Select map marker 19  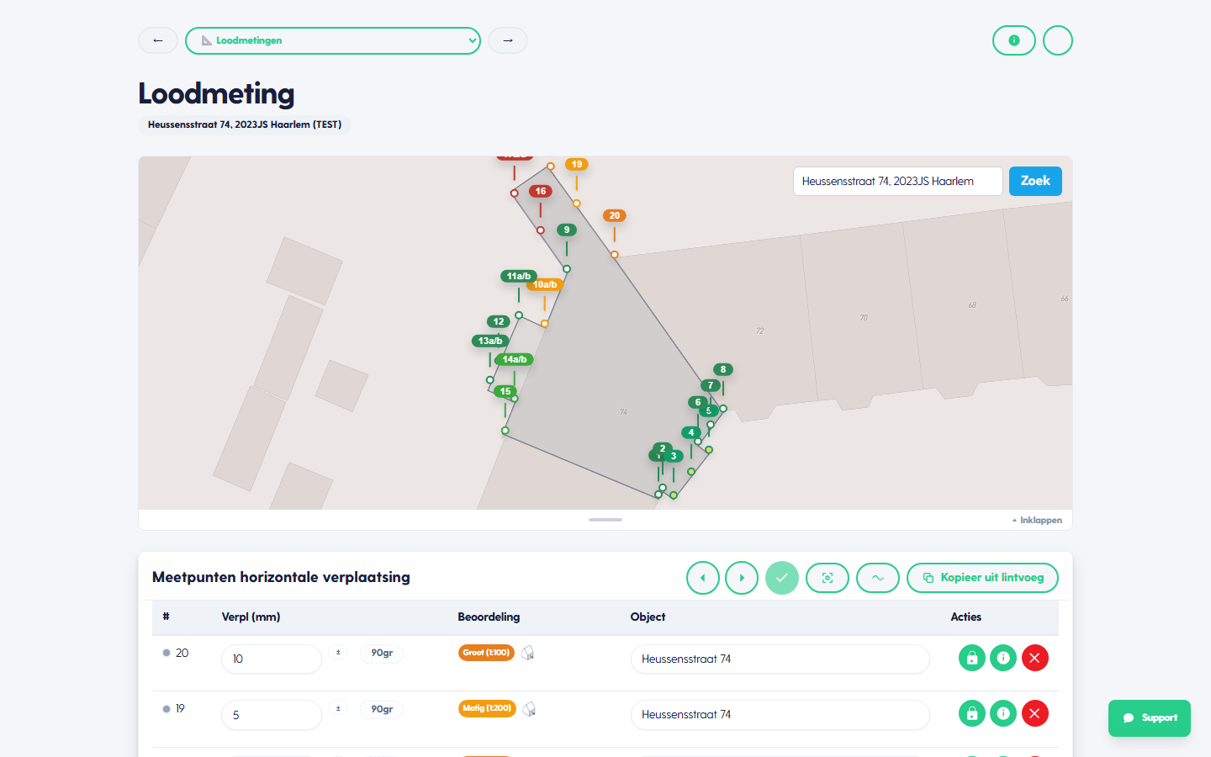pyautogui.click(x=577, y=164)
